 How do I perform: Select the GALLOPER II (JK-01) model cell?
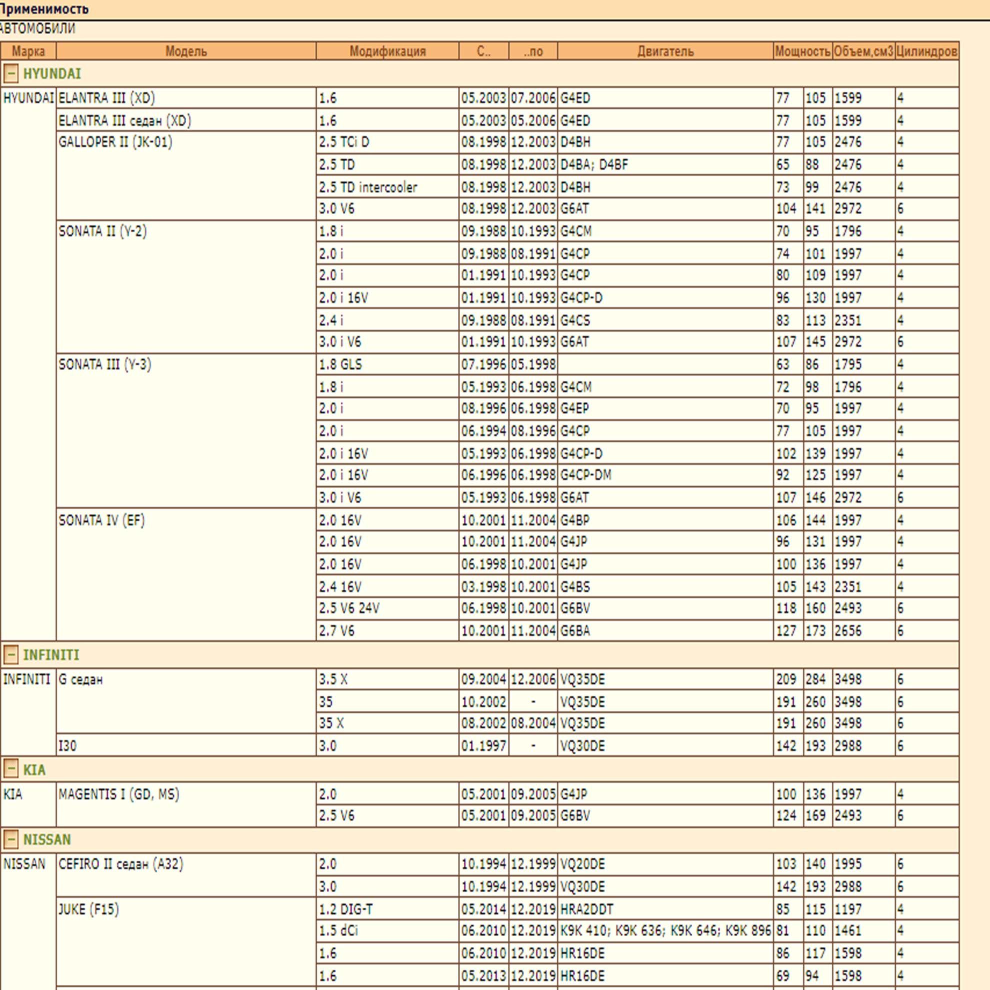point(115,142)
